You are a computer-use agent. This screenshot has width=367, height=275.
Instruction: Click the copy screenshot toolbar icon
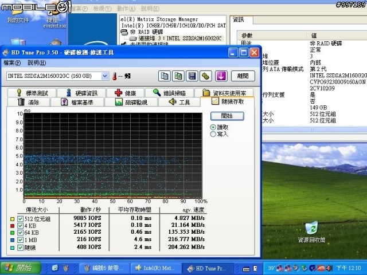[x=178, y=76]
